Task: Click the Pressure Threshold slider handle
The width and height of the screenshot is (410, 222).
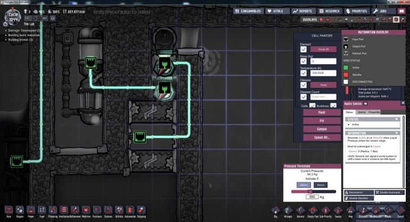Action: click(309, 191)
